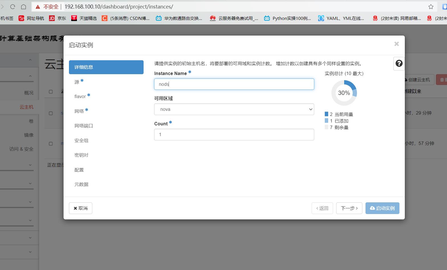This screenshot has height=270, width=447.
Task: Tick the first instance row checkbox
Action: 51,113
